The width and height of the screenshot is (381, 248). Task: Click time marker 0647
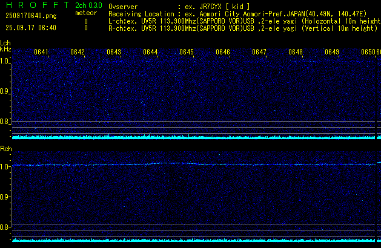(x=259, y=52)
